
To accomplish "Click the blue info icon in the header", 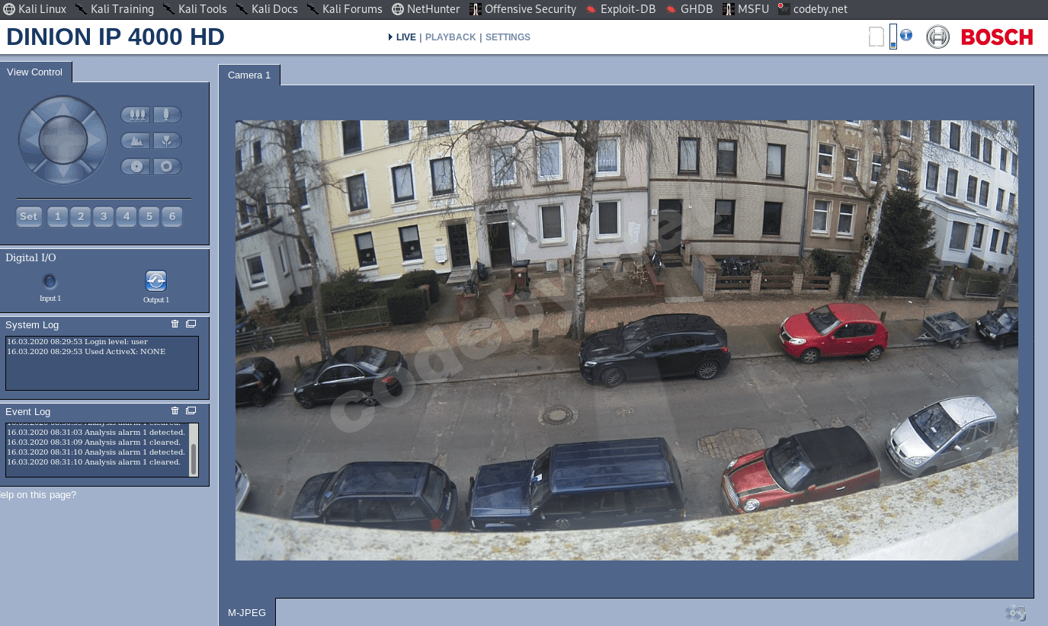I will coord(906,35).
